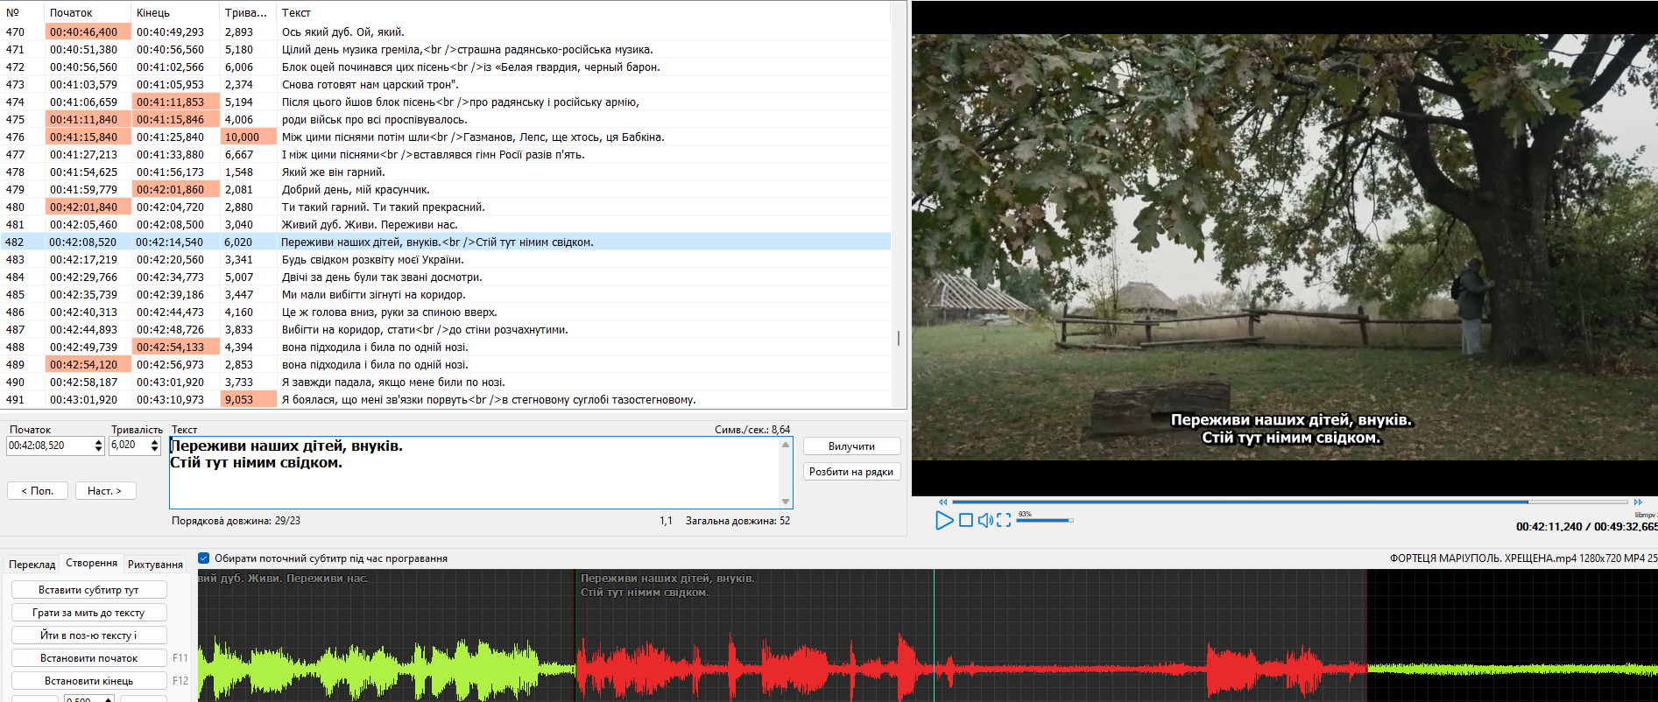
Task: Select row 472 'Блок оцей починався цих пісень'
Action: tap(446, 67)
